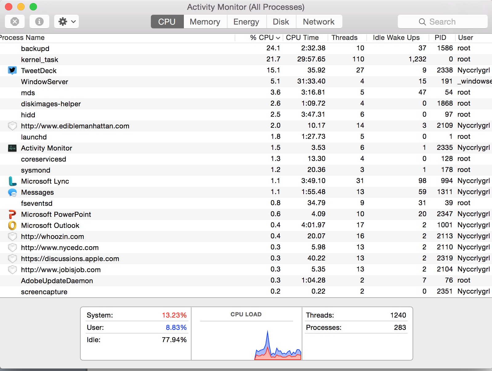Select the http://whoozin.com process name
This screenshot has height=371, width=492.
(x=53, y=236)
